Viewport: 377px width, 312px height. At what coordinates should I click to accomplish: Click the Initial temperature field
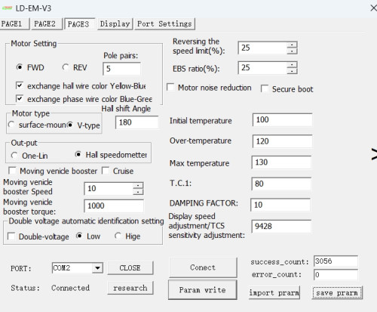(283, 119)
